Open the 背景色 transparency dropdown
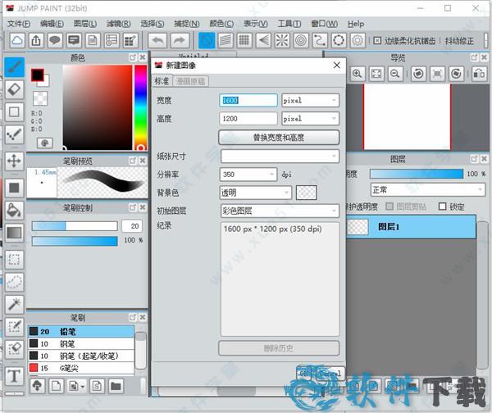Screen dimensions: 492x413 pyautogui.click(x=255, y=193)
